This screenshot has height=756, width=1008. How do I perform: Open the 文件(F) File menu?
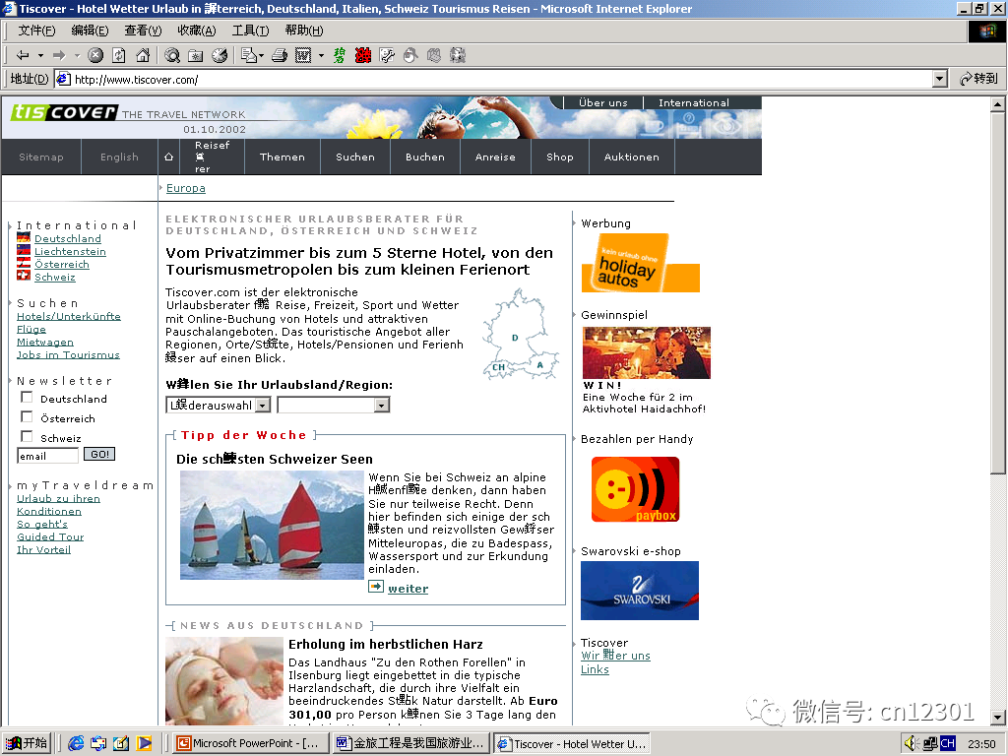pyautogui.click(x=36, y=31)
